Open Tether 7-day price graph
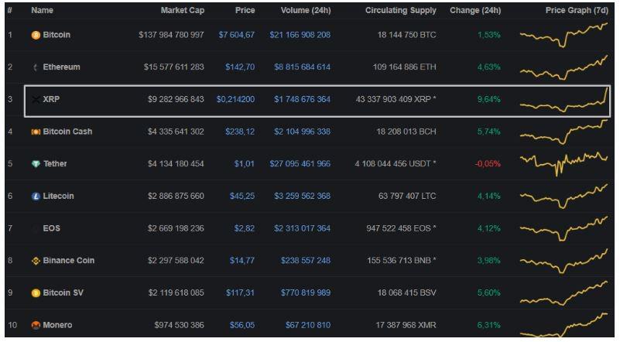The height and width of the screenshot is (342, 620). tap(563, 163)
